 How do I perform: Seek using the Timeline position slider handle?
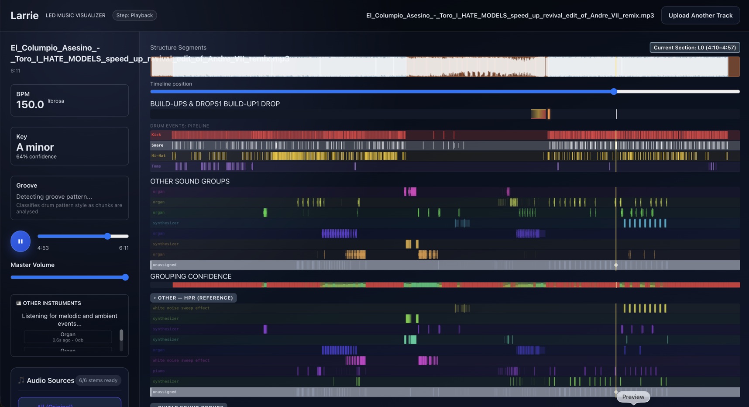[614, 92]
